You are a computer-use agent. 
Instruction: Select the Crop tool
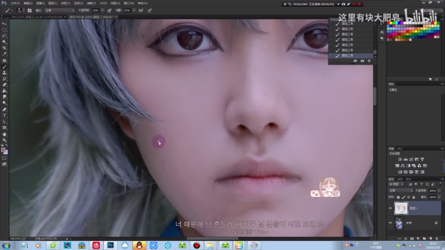coord(5,48)
